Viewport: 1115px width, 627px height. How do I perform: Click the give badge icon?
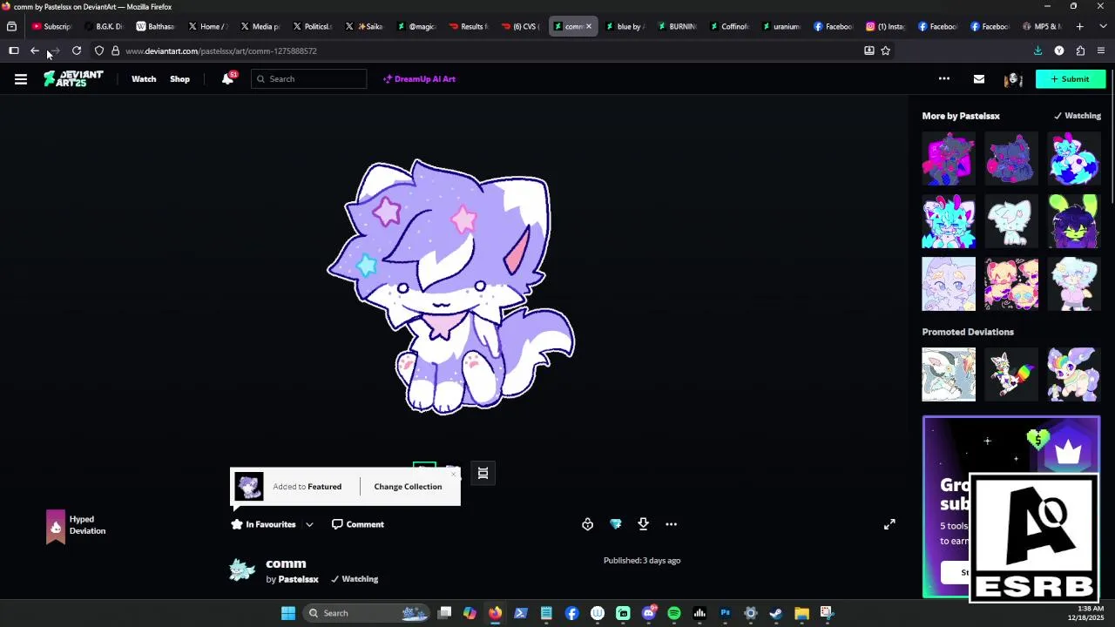(587, 524)
